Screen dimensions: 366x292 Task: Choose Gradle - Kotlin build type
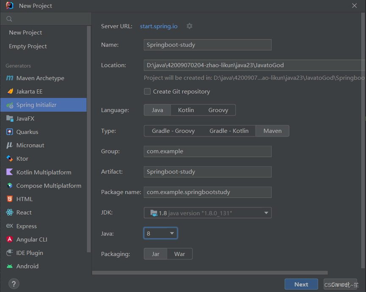tap(229, 131)
